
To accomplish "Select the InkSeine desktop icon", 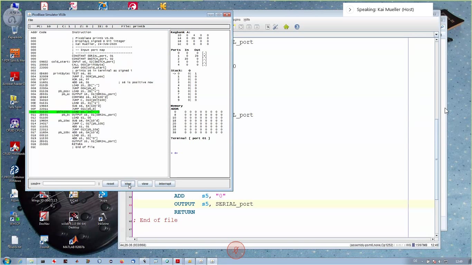I will point(103,218).
